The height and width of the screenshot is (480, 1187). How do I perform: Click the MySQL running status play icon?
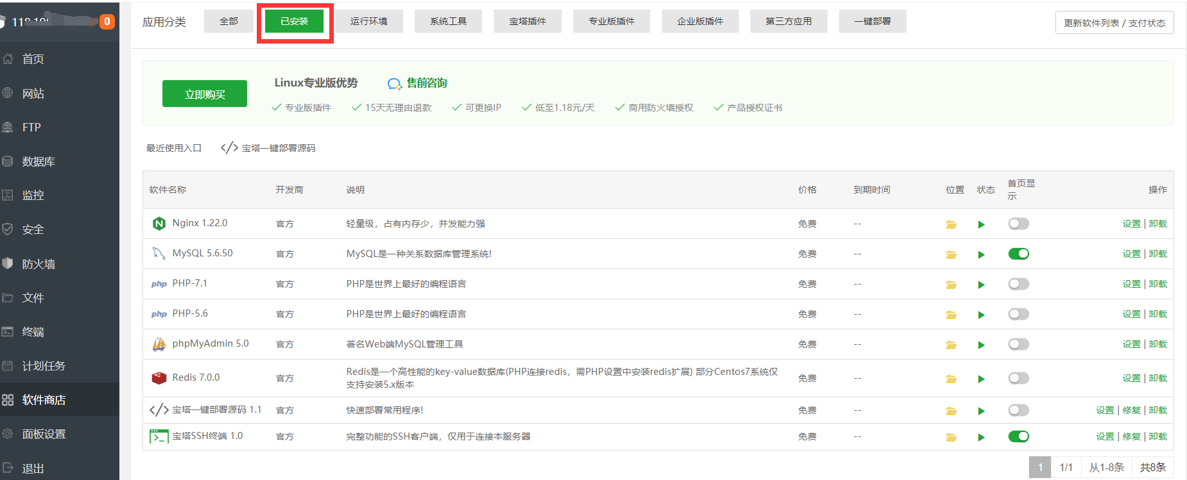coord(981,254)
